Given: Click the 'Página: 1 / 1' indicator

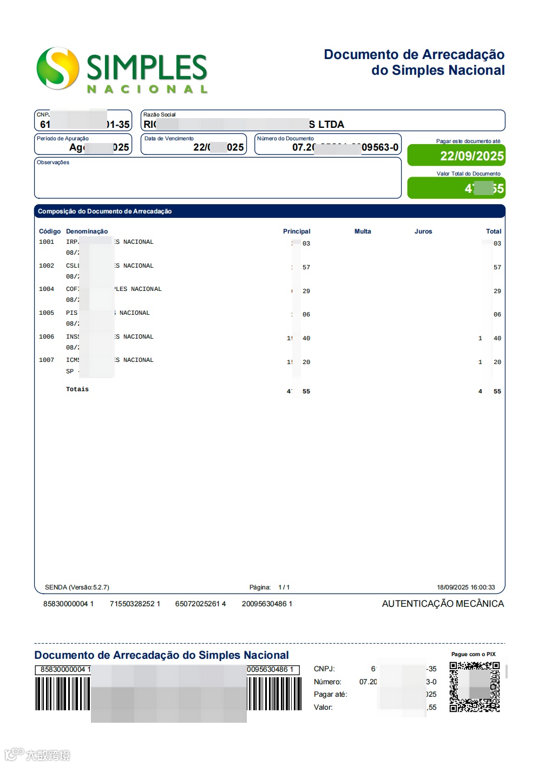Looking at the screenshot, I should (270, 587).
